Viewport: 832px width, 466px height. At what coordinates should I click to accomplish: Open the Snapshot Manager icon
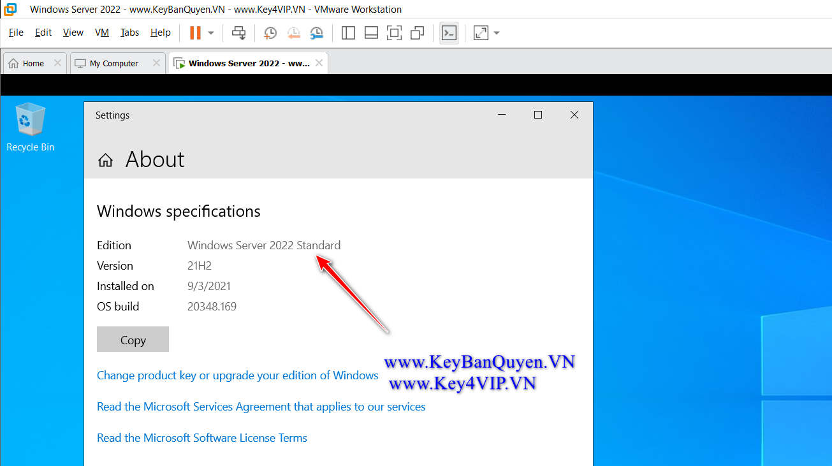317,33
